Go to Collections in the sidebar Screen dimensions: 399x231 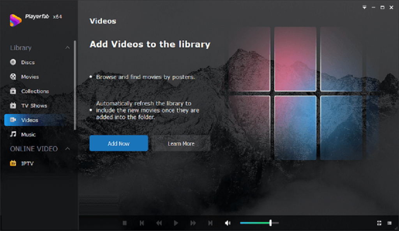point(35,91)
